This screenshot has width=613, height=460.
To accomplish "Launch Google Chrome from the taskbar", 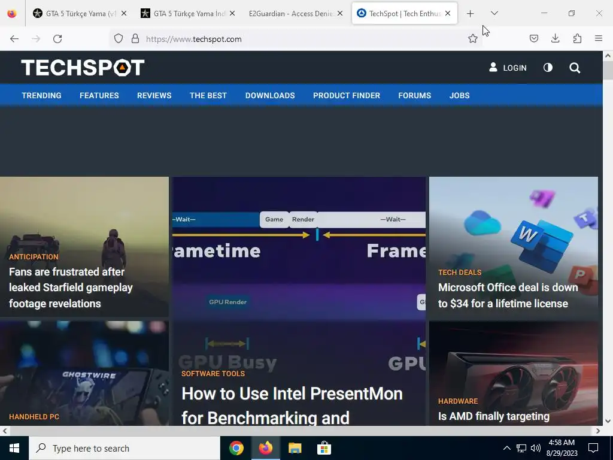I will tap(236, 448).
